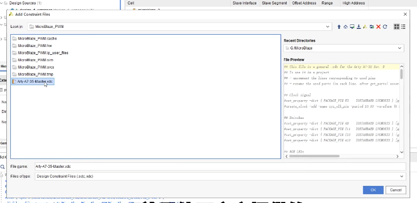This screenshot has width=417, height=203.
Task: Confirm with the OK button
Action: 373,190
